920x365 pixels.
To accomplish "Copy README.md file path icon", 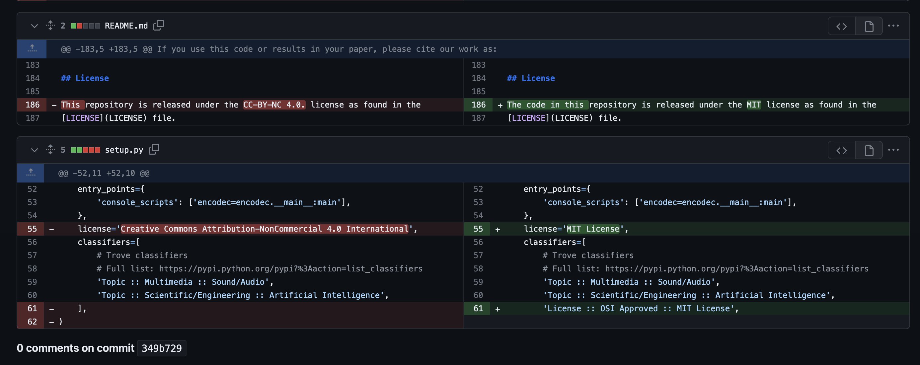I will point(159,25).
